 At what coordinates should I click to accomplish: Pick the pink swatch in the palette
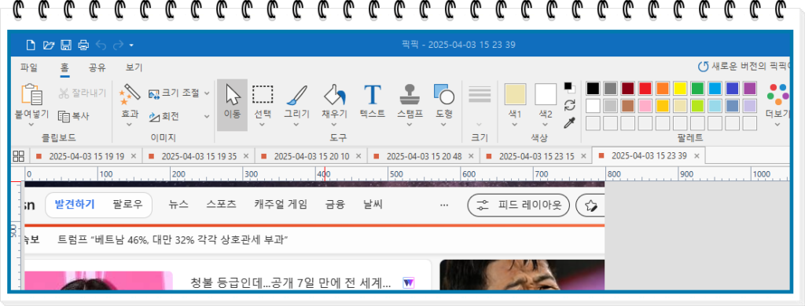(x=645, y=106)
